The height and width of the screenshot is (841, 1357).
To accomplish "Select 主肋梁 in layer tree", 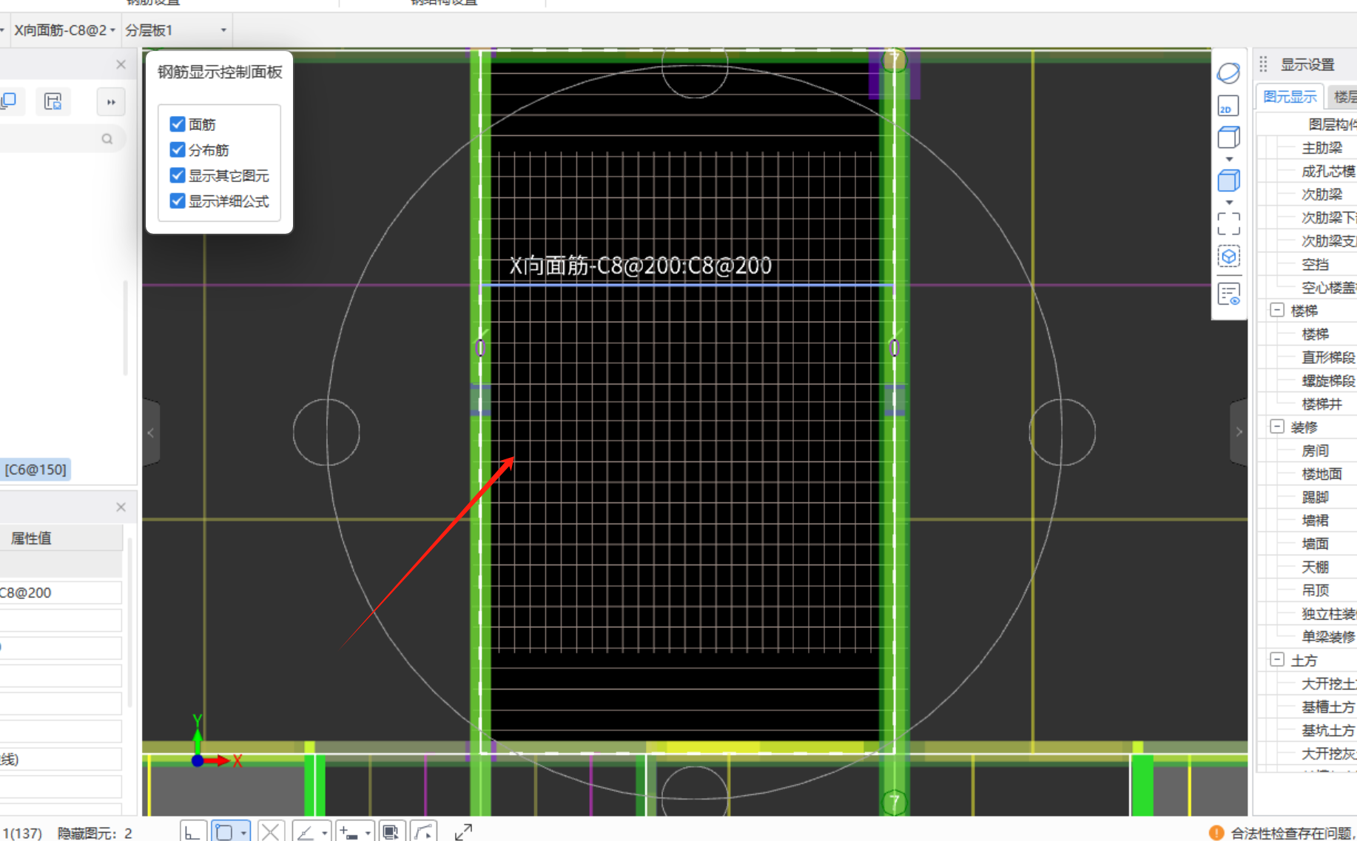I will click(1321, 148).
